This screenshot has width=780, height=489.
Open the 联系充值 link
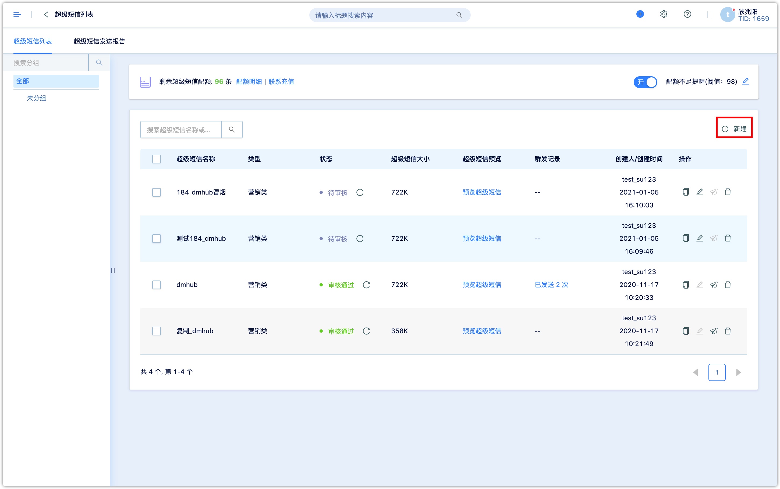281,82
